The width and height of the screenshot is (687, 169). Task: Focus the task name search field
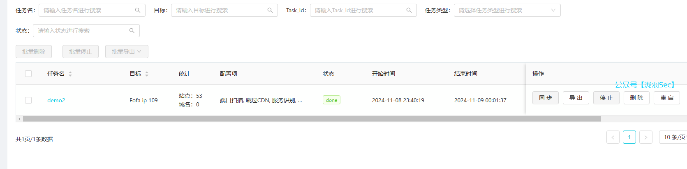coord(92,10)
